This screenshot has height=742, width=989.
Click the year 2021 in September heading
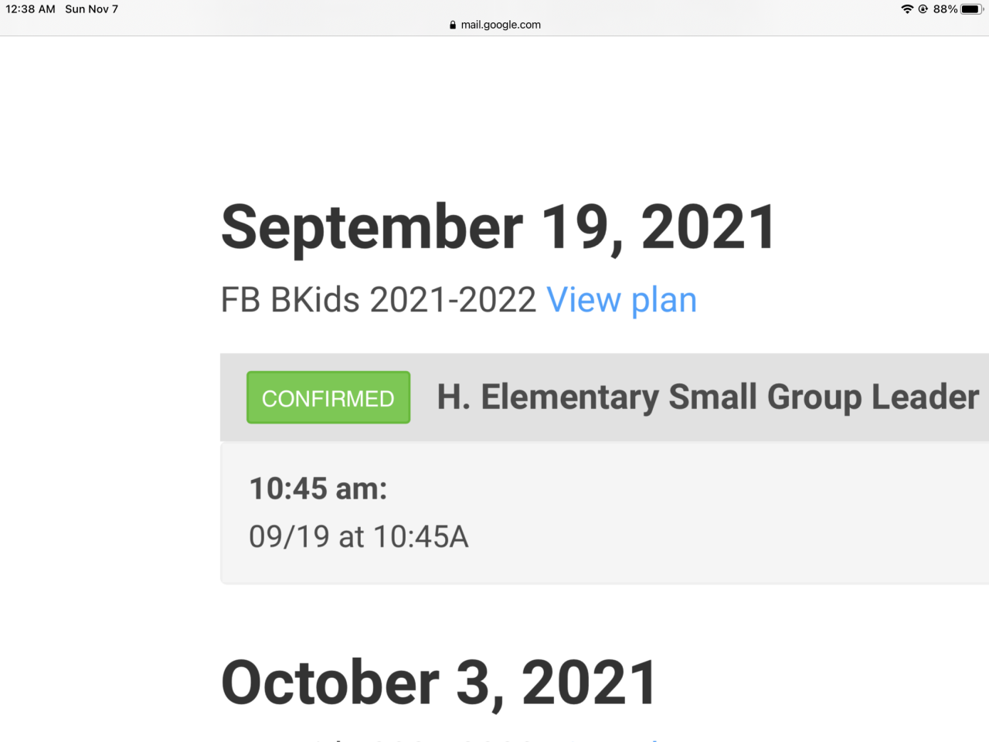point(708,227)
